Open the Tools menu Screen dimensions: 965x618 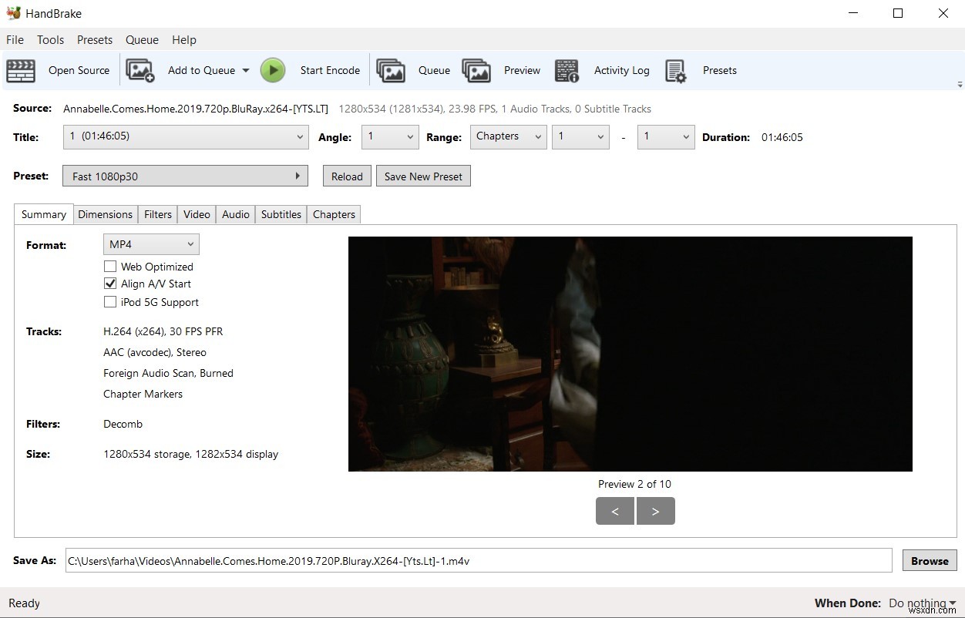coord(50,40)
